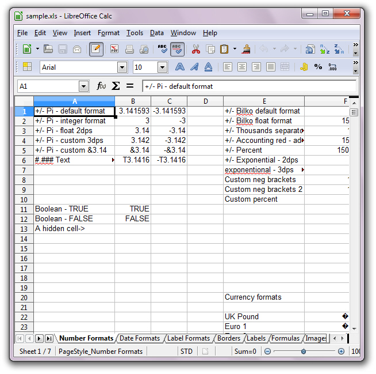This screenshot has width=376, height=374.
Task: Merge cells using the toolbar icon
Action: 285,67
